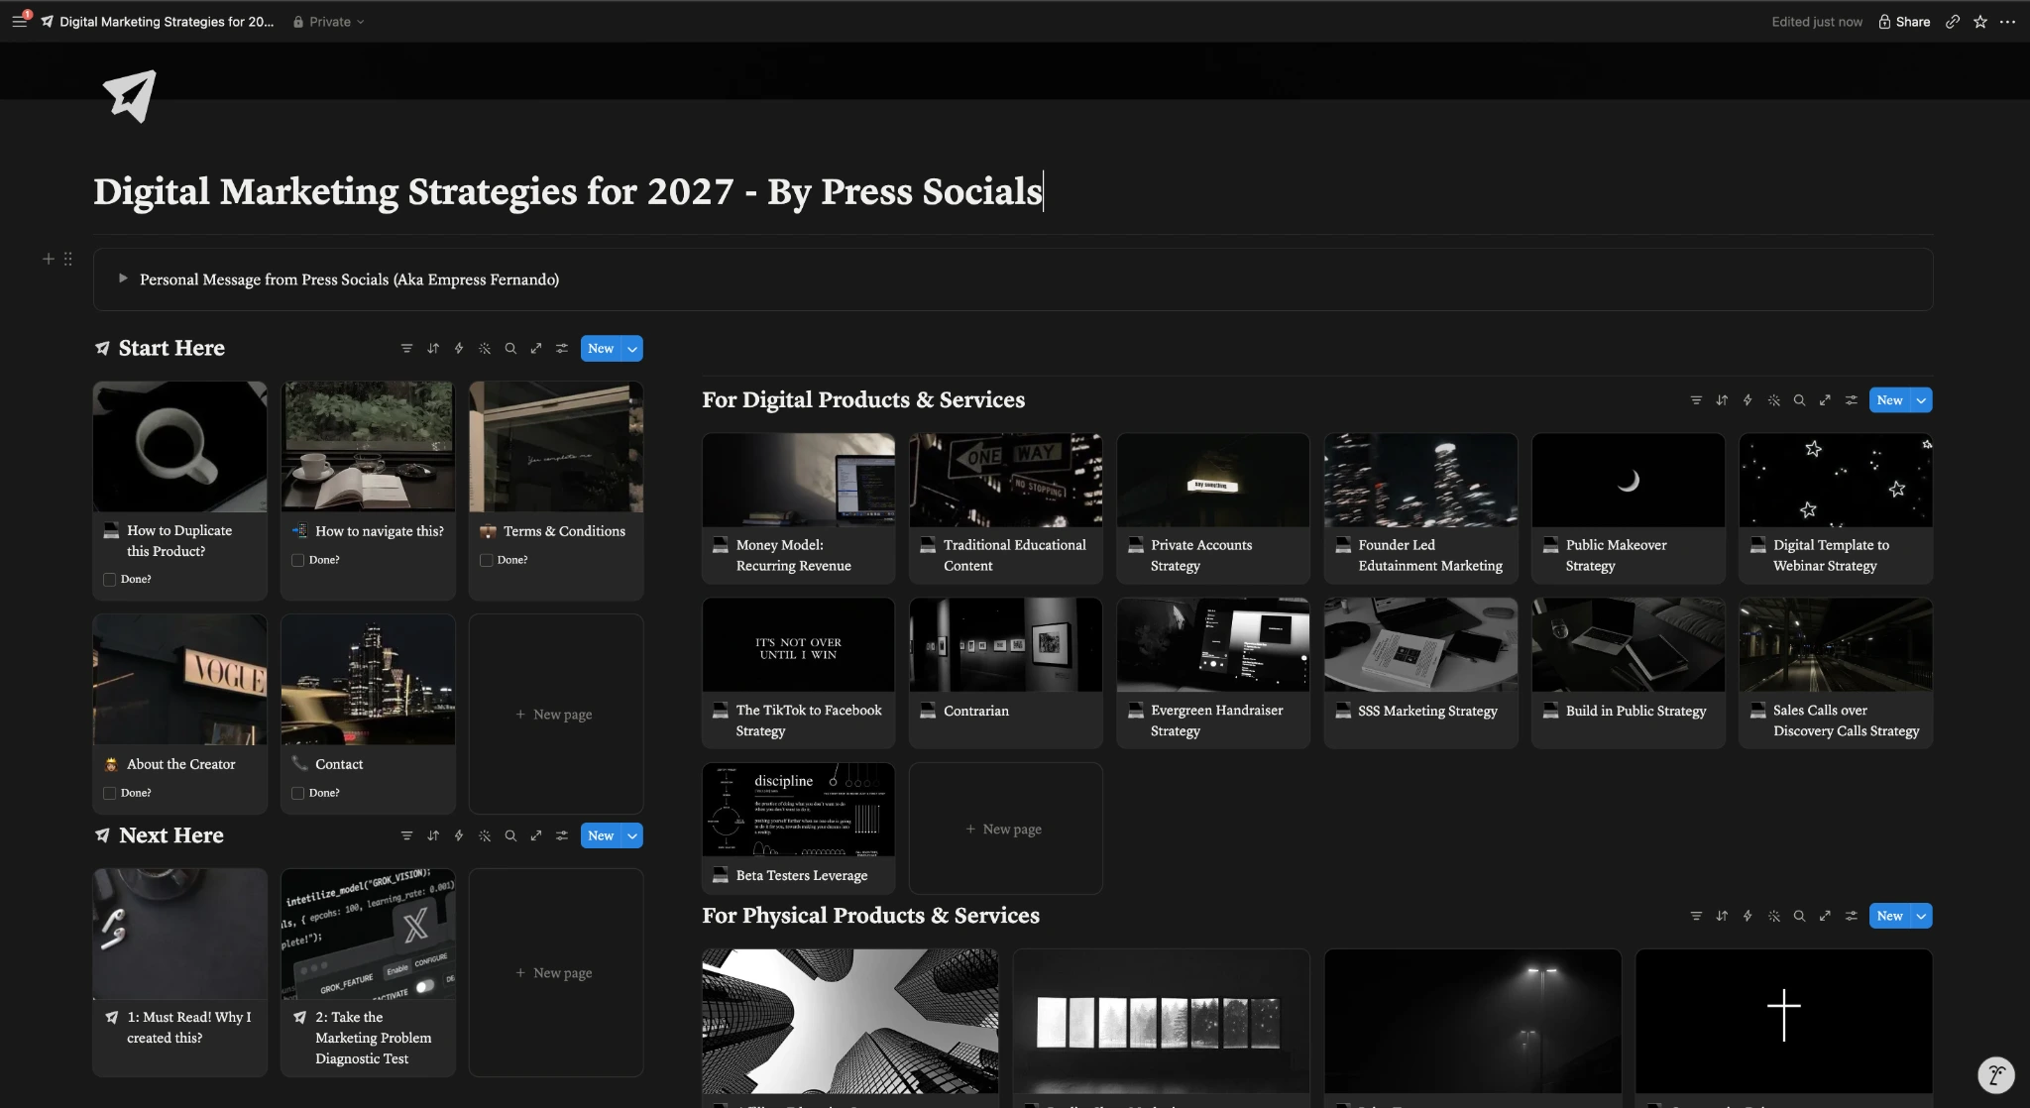
Task: Open SSS Marketing Strategy page
Action: [x=1420, y=673]
